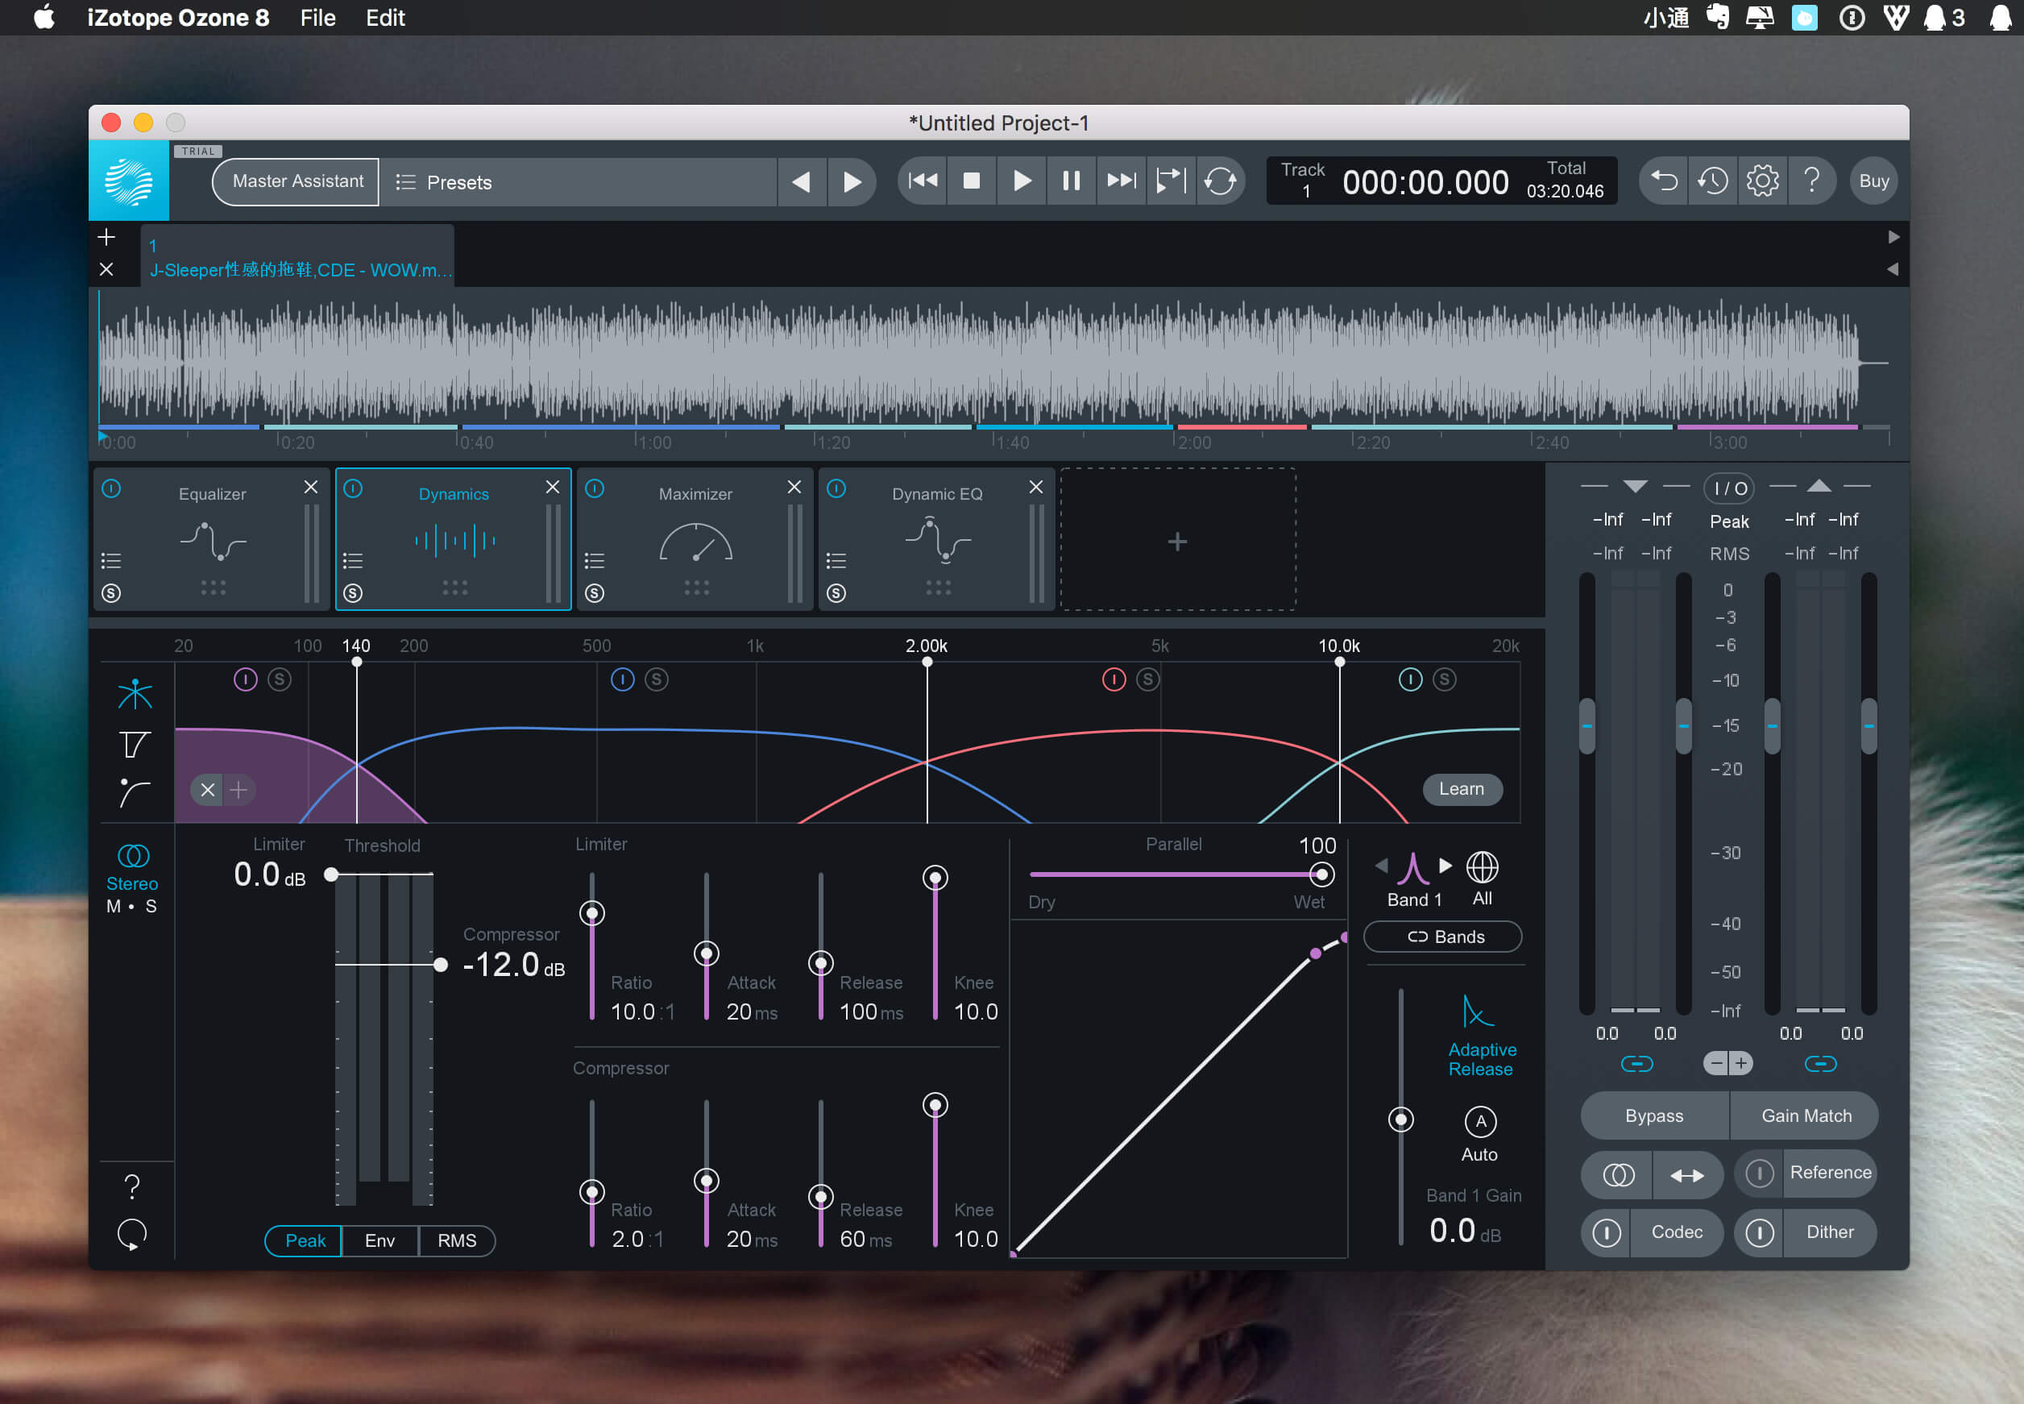This screenshot has height=1404, width=2024.
Task: Select the detection filter curve icon
Action: [135, 792]
